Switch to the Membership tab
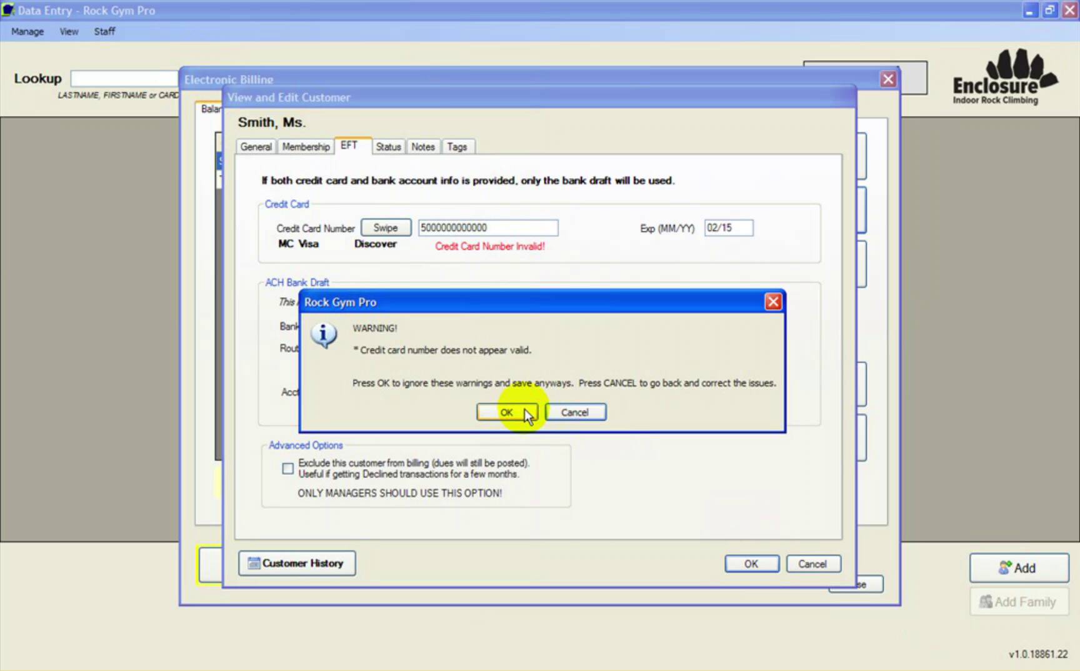 (306, 147)
